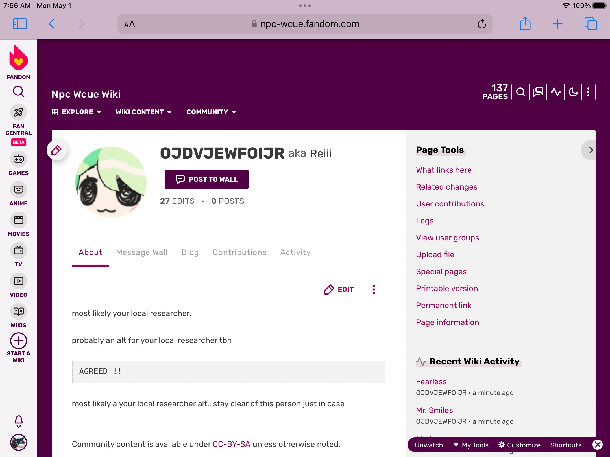The width and height of the screenshot is (610, 457).
Task: Select the Anime category icon in sidebar
Action: coord(18,190)
